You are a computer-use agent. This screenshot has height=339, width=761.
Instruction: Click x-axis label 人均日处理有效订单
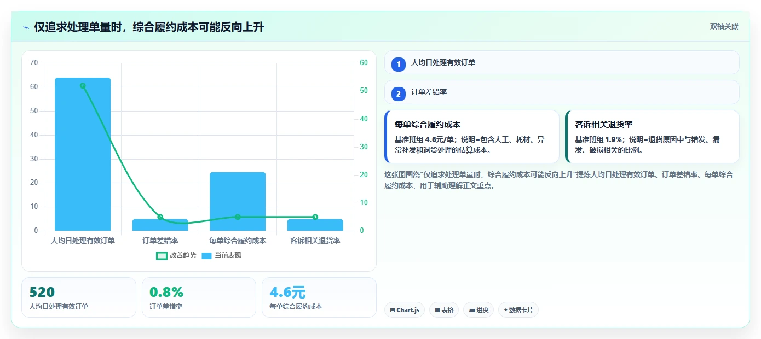coord(83,241)
